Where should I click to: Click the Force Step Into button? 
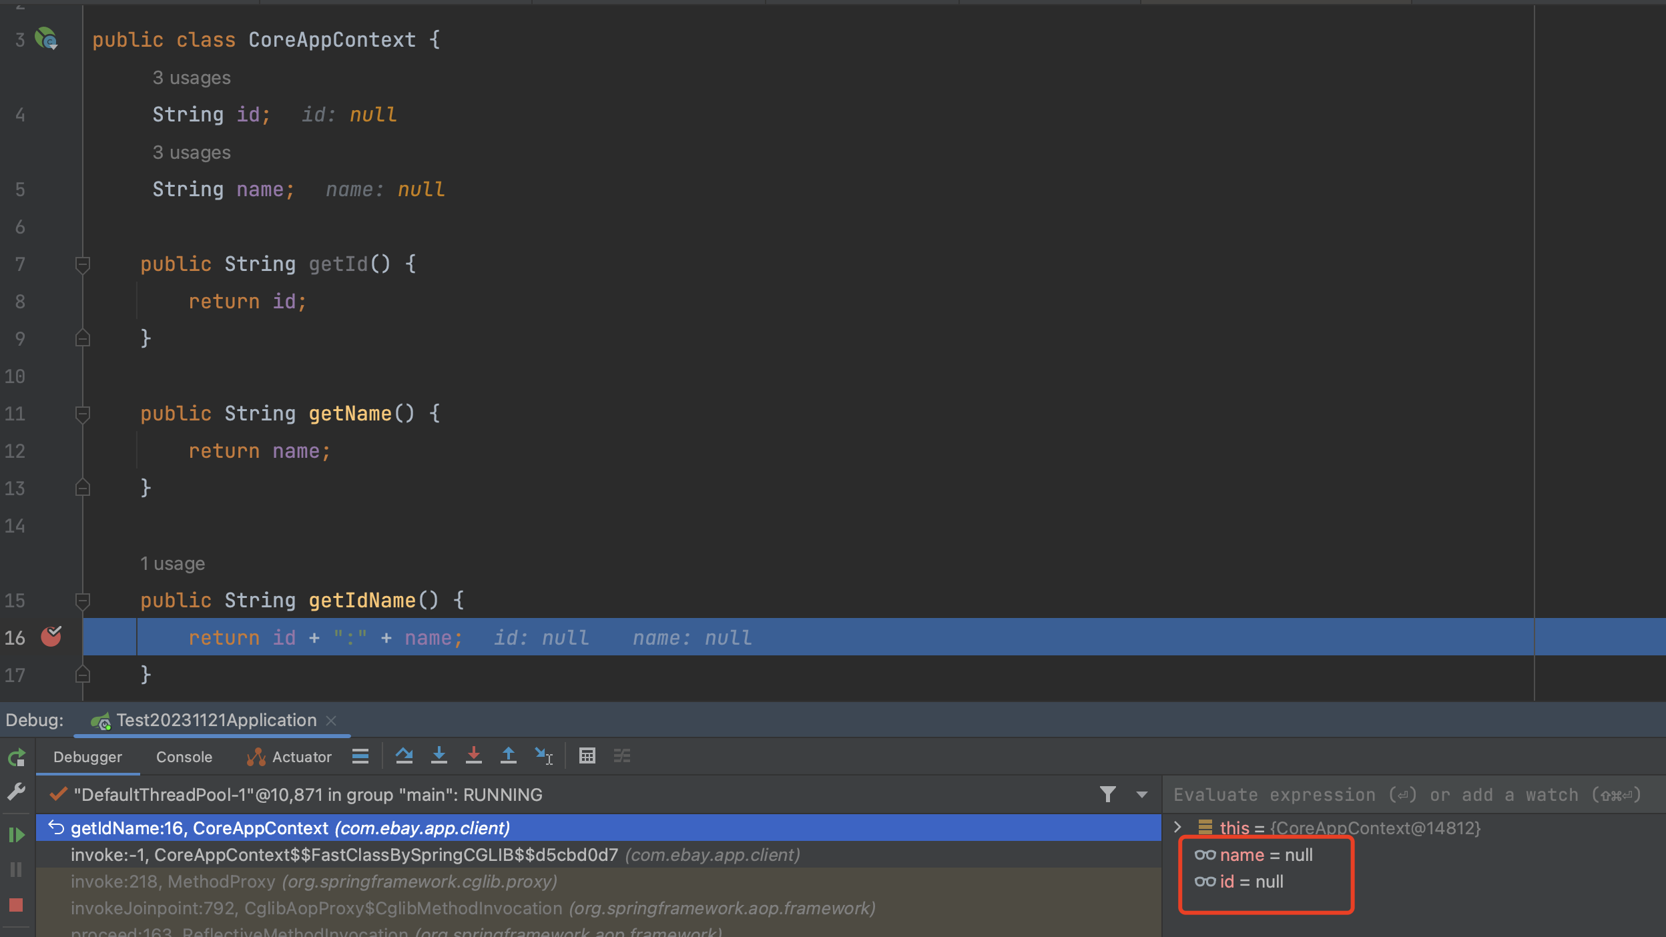pyautogui.click(x=474, y=755)
